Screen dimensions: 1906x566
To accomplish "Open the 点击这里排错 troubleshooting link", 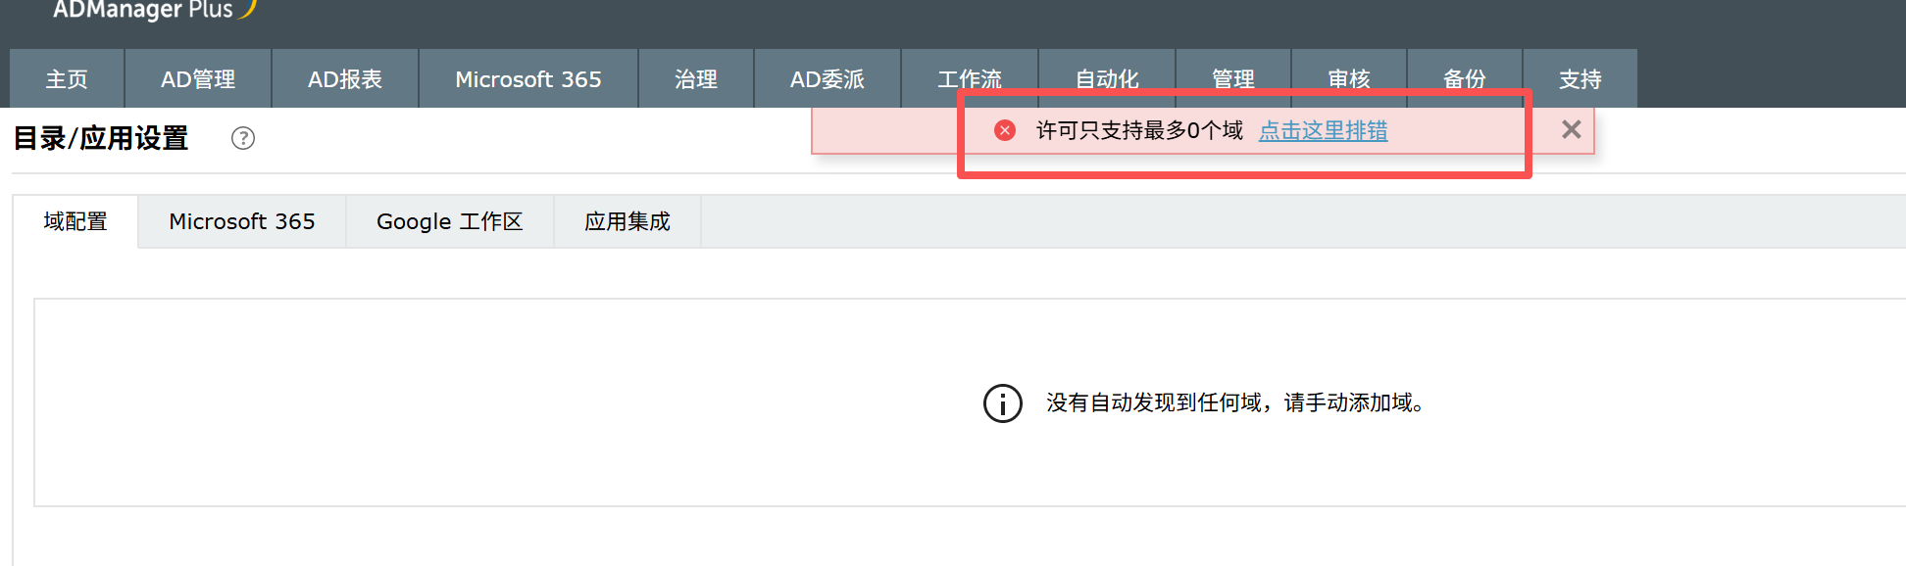I will pyautogui.click(x=1323, y=130).
